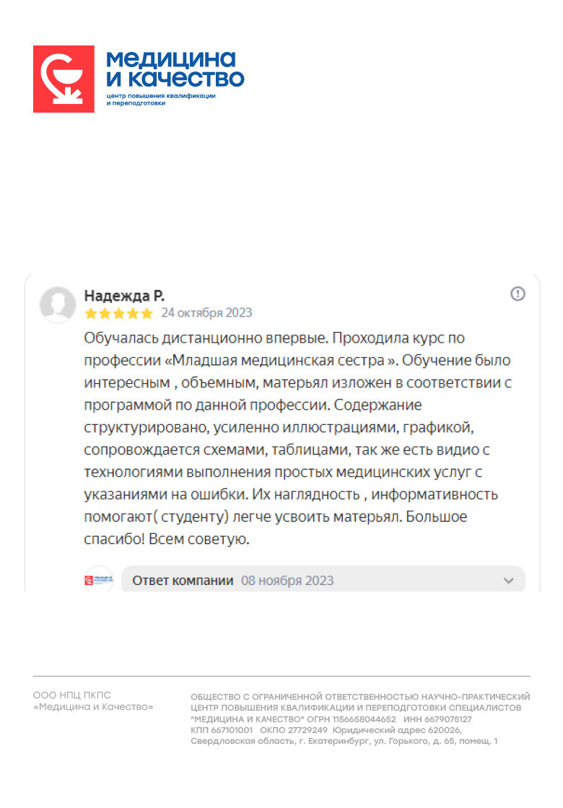
Task: Click the footer text ООО НПЦ ПКПС
Action: 72,695
